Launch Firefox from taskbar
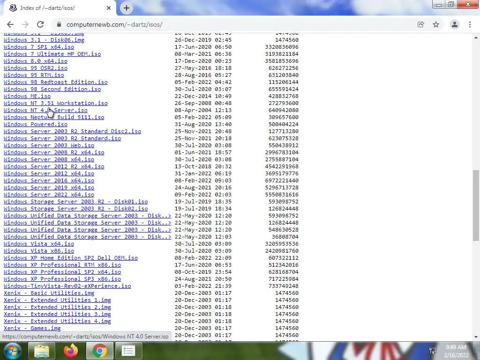Viewport: 480px width, 360px height. (71, 351)
